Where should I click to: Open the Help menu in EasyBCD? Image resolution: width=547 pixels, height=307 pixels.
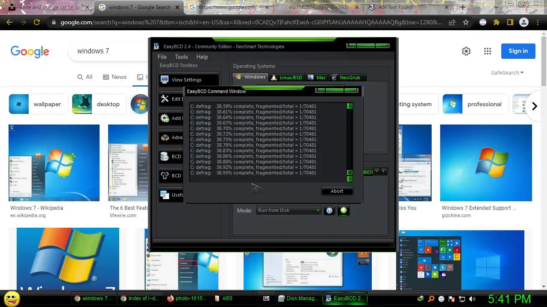pos(202,57)
